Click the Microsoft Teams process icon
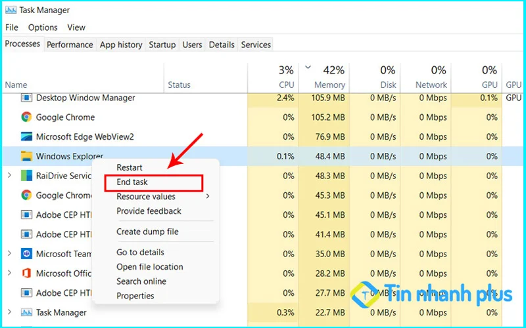This screenshot has width=526, height=328. 26,253
